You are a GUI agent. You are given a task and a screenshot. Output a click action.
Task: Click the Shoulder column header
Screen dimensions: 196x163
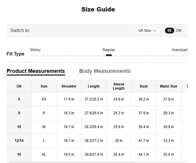pos(69,86)
